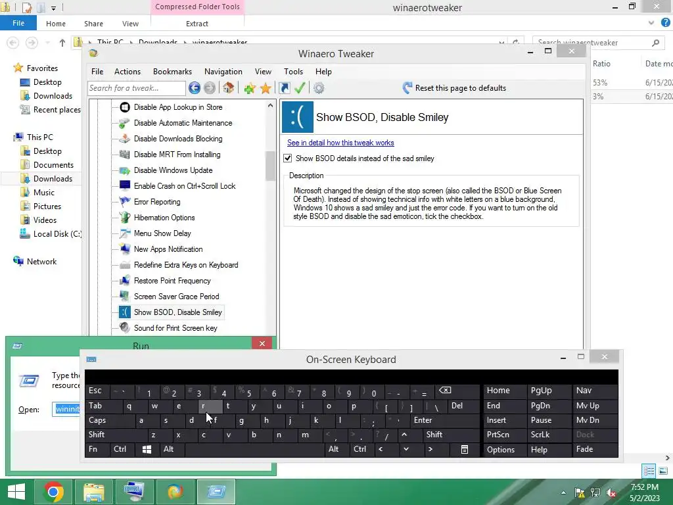Toggle Caps key on On-Screen Keyboard

110,420
